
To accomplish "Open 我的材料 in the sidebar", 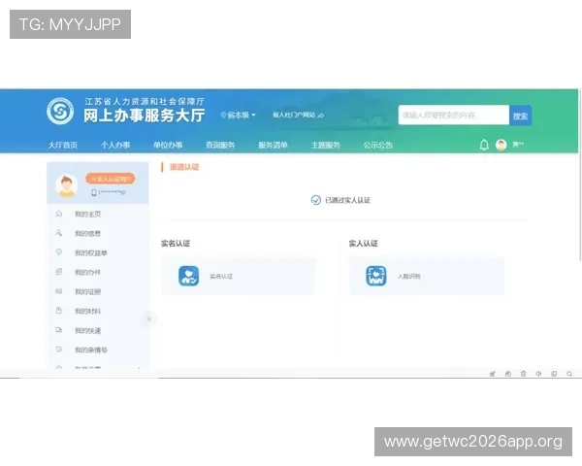I will 87,311.
